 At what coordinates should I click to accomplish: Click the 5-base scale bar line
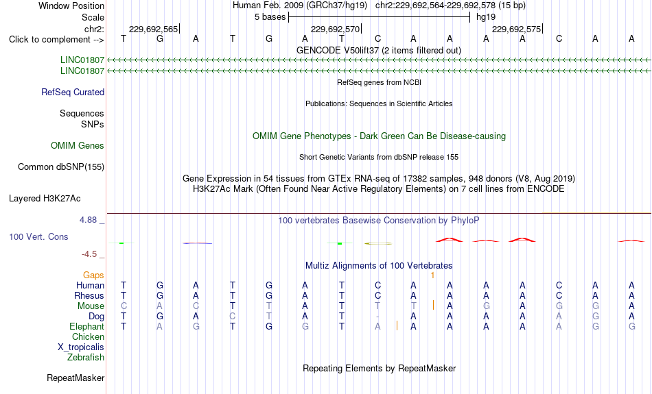point(380,17)
